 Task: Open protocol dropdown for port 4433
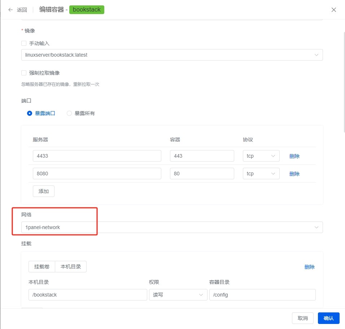tap(261, 156)
